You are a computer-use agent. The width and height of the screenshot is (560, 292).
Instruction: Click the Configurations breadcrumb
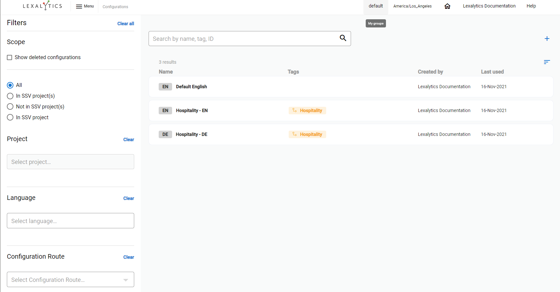point(115,7)
